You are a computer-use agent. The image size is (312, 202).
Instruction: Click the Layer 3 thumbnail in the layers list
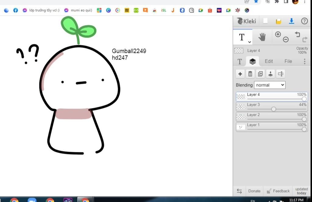241,107
